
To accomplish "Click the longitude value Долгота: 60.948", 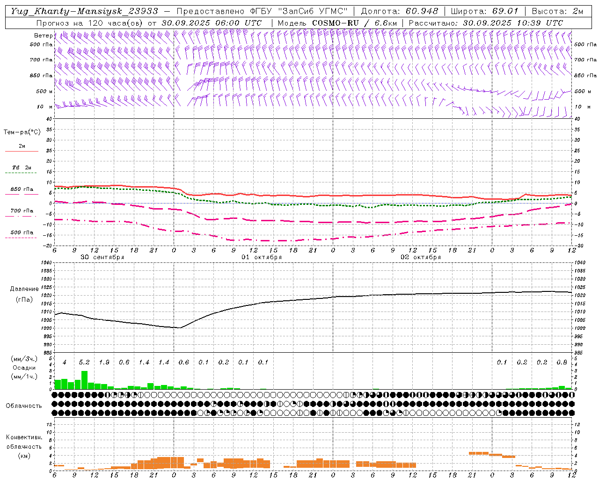I will tap(400, 11).
